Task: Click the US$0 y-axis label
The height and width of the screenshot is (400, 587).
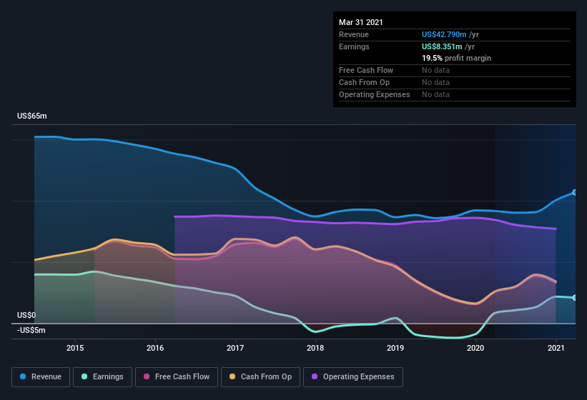Action: tap(26, 315)
